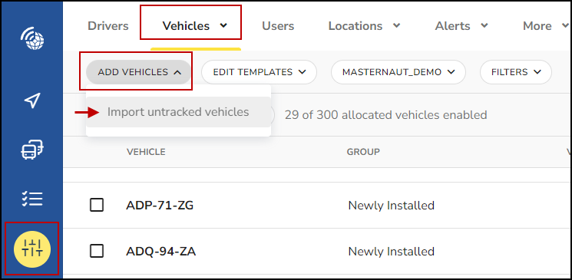Screen dimensions: 572x280
Task: Tick the checkbox for ADP-71-ZG
Action: click(x=97, y=206)
